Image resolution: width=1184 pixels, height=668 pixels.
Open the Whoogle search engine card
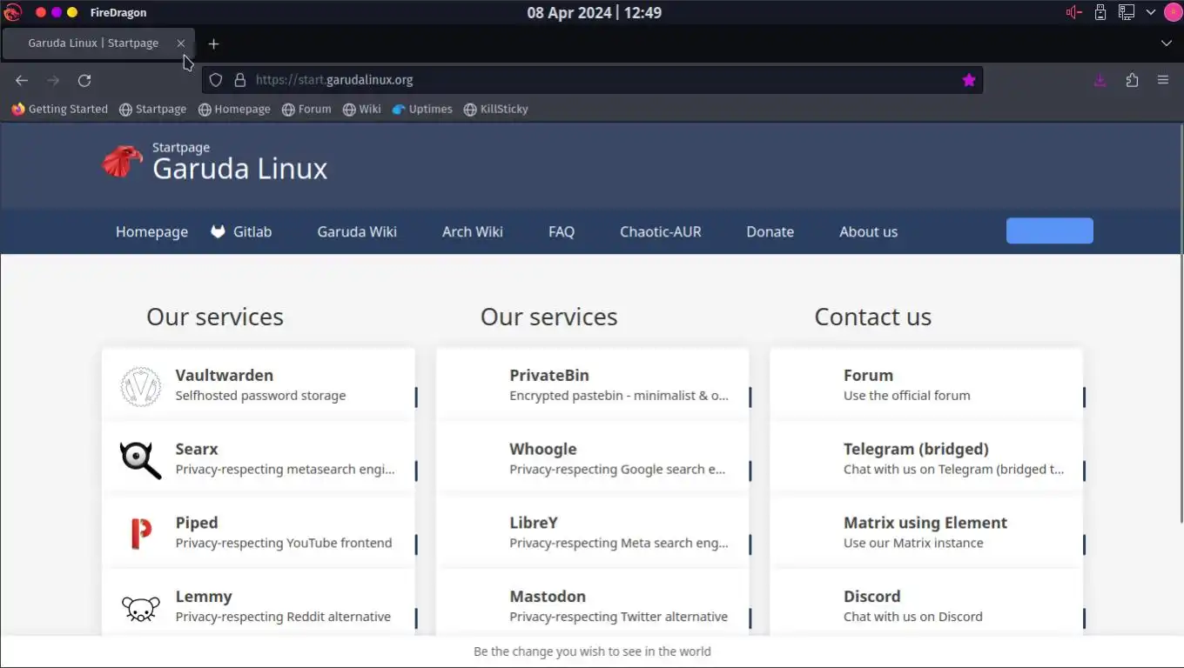point(593,459)
